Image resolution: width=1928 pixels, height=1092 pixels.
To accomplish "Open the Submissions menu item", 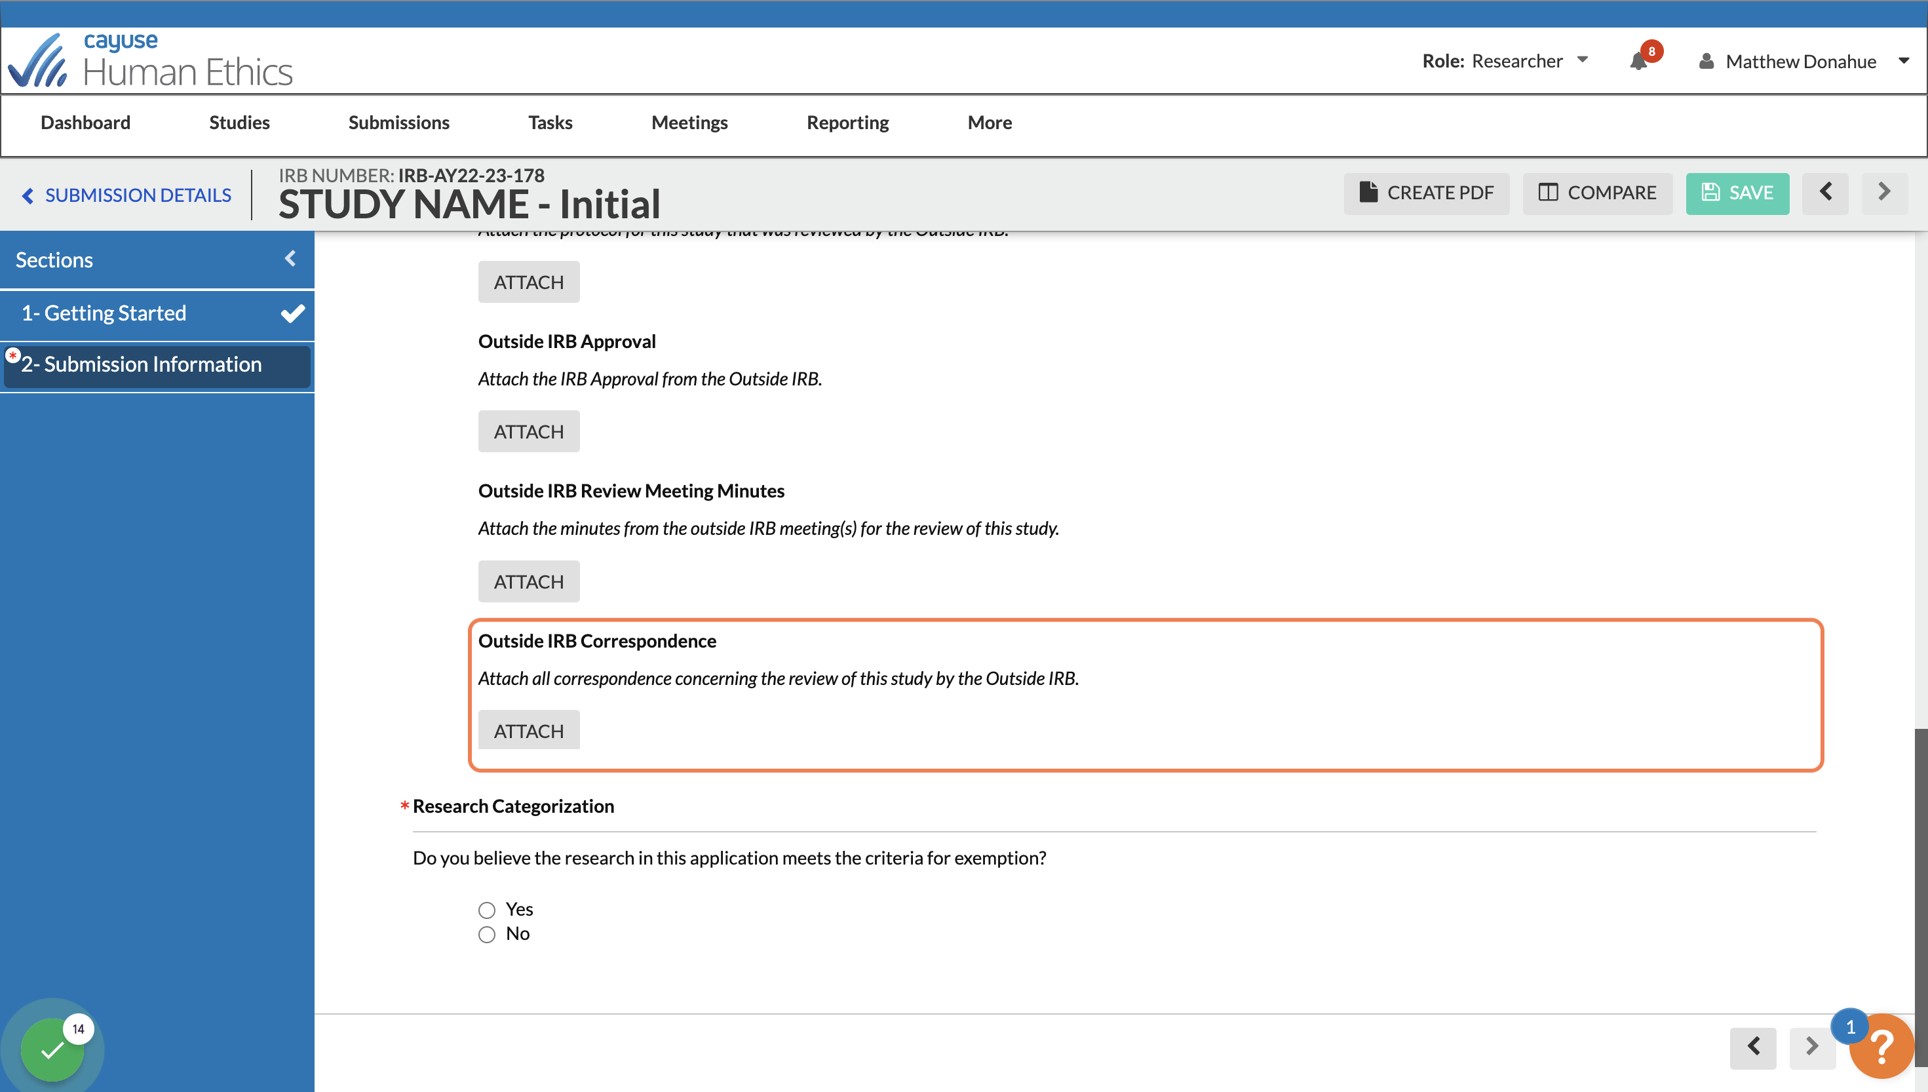I will pyautogui.click(x=399, y=123).
